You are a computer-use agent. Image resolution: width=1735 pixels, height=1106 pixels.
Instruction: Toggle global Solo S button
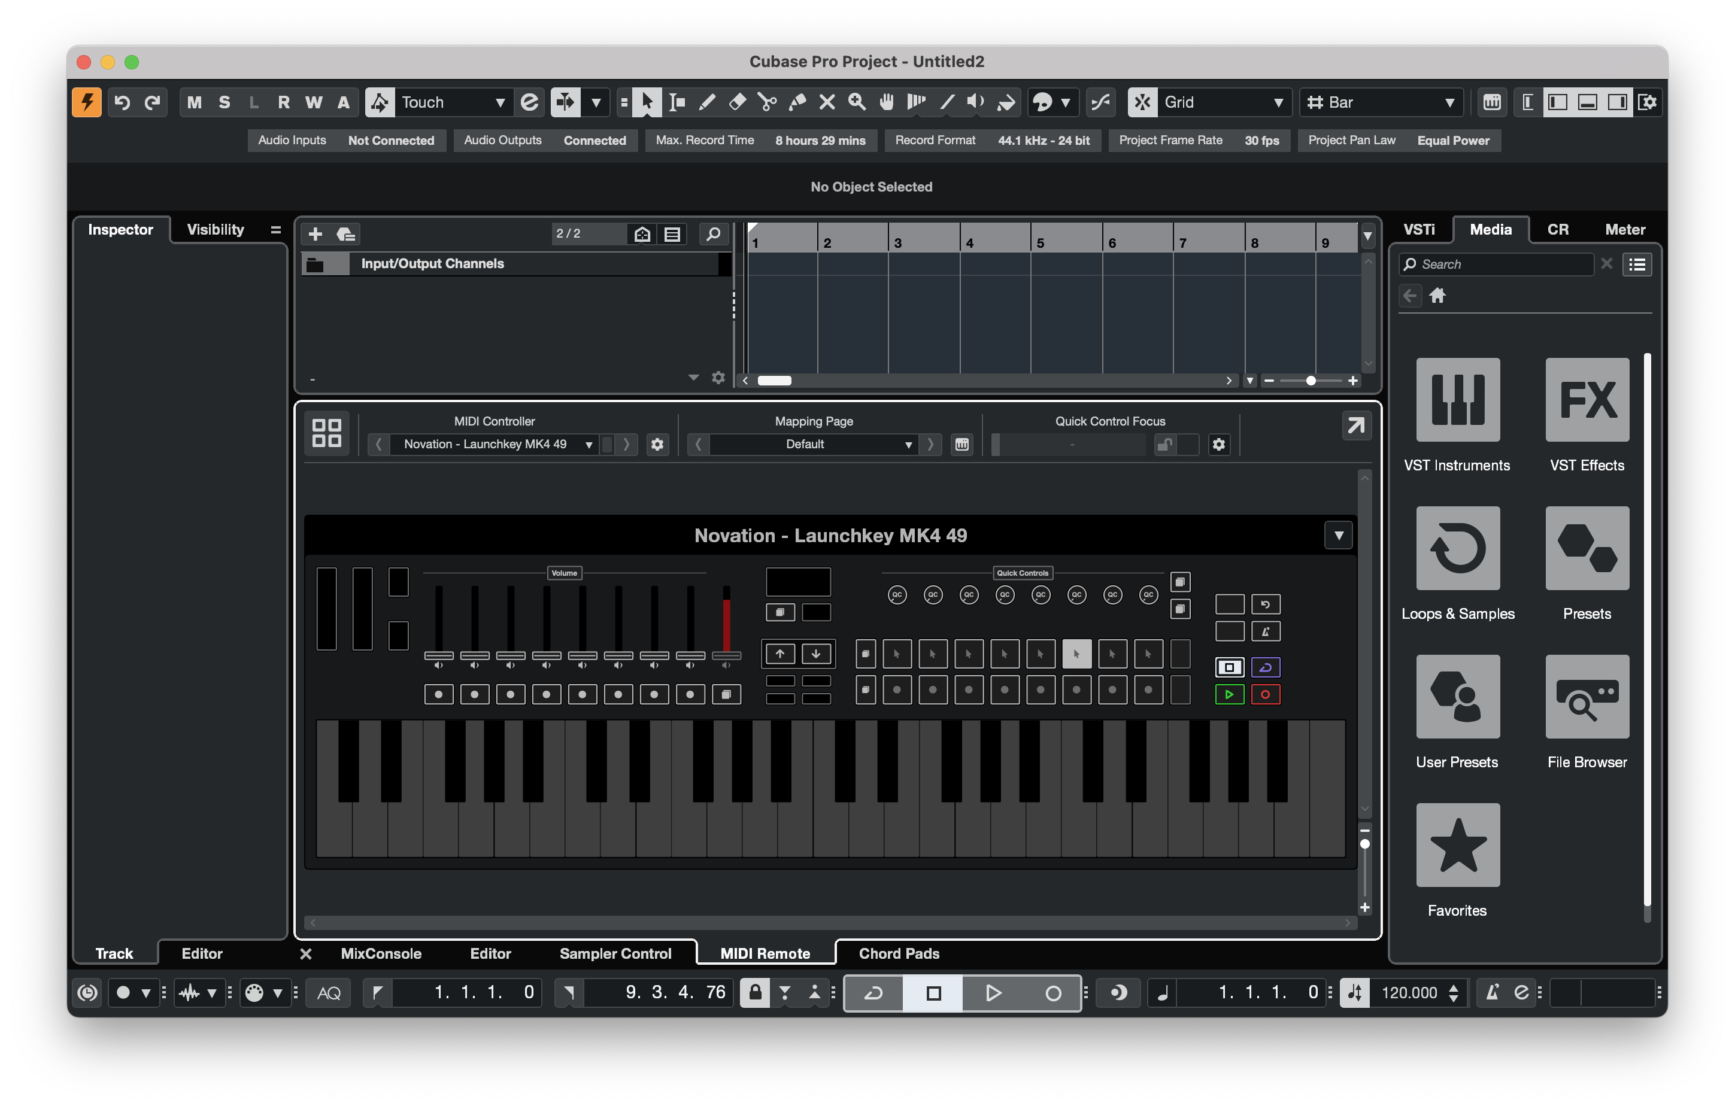click(224, 102)
